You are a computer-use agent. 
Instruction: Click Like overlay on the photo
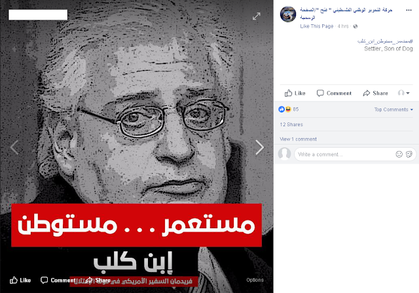click(x=20, y=280)
